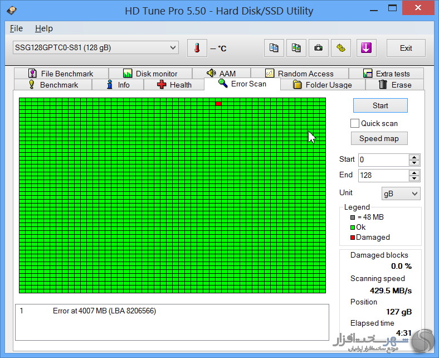Click the copy text to clipboard icon
439x358 pixels.
pos(274,48)
